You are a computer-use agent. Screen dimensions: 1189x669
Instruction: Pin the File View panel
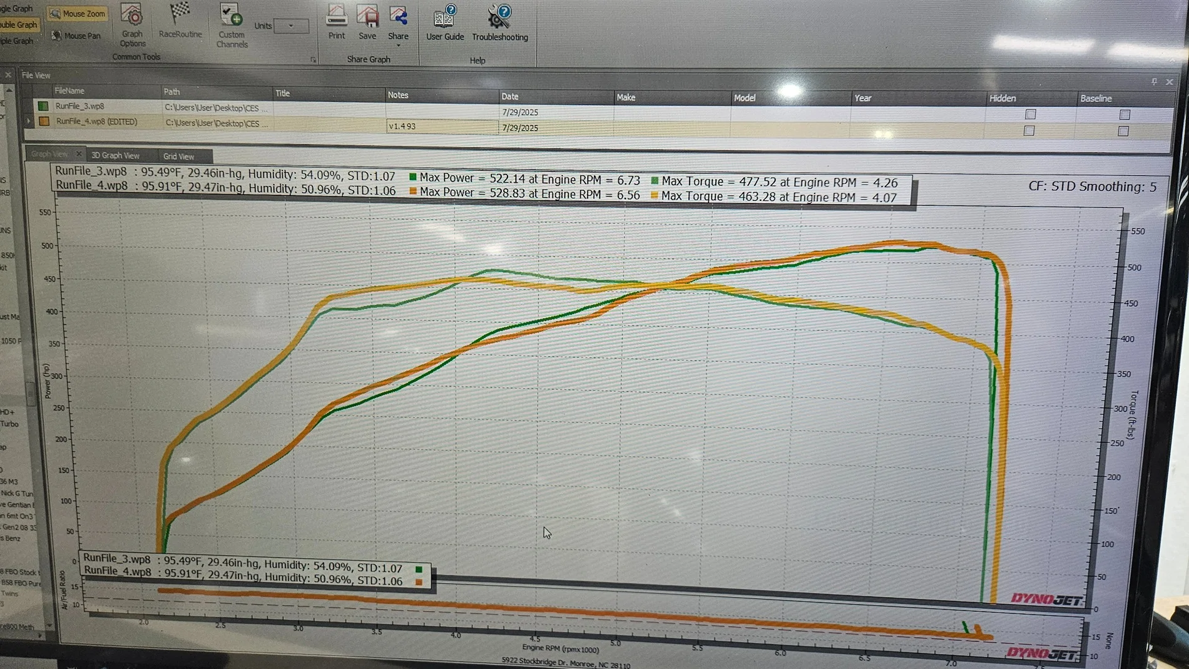point(1154,81)
